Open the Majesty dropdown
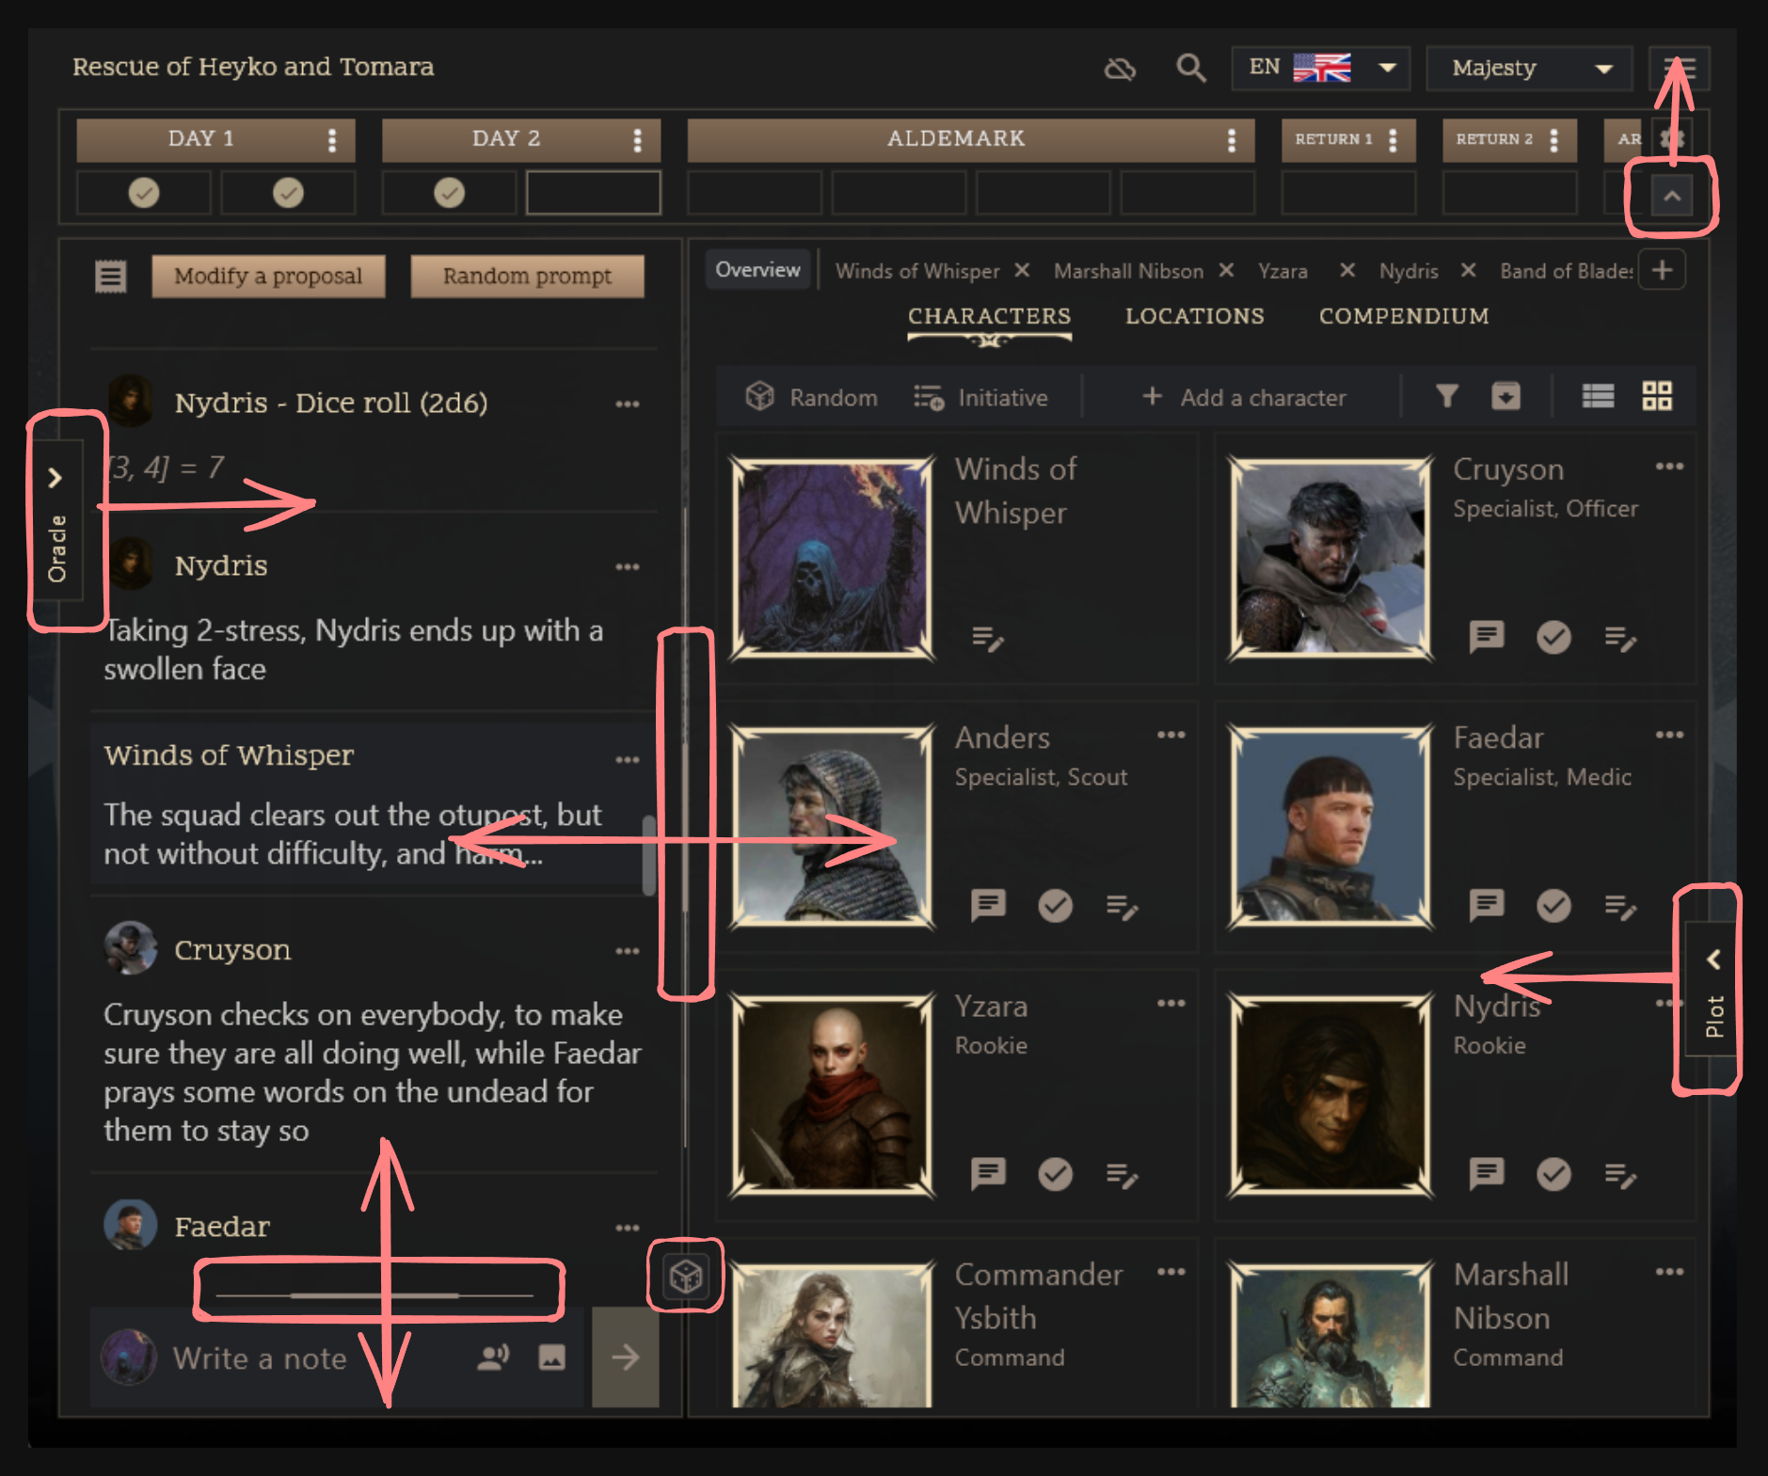1768x1476 pixels. [x=1529, y=68]
